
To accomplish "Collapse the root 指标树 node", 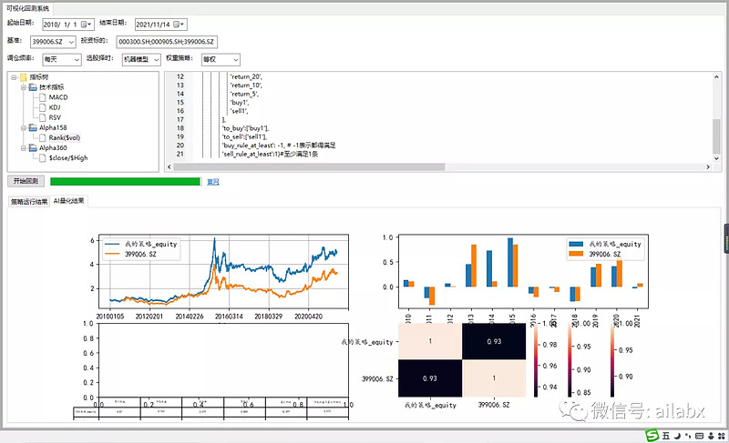I will [14, 77].
